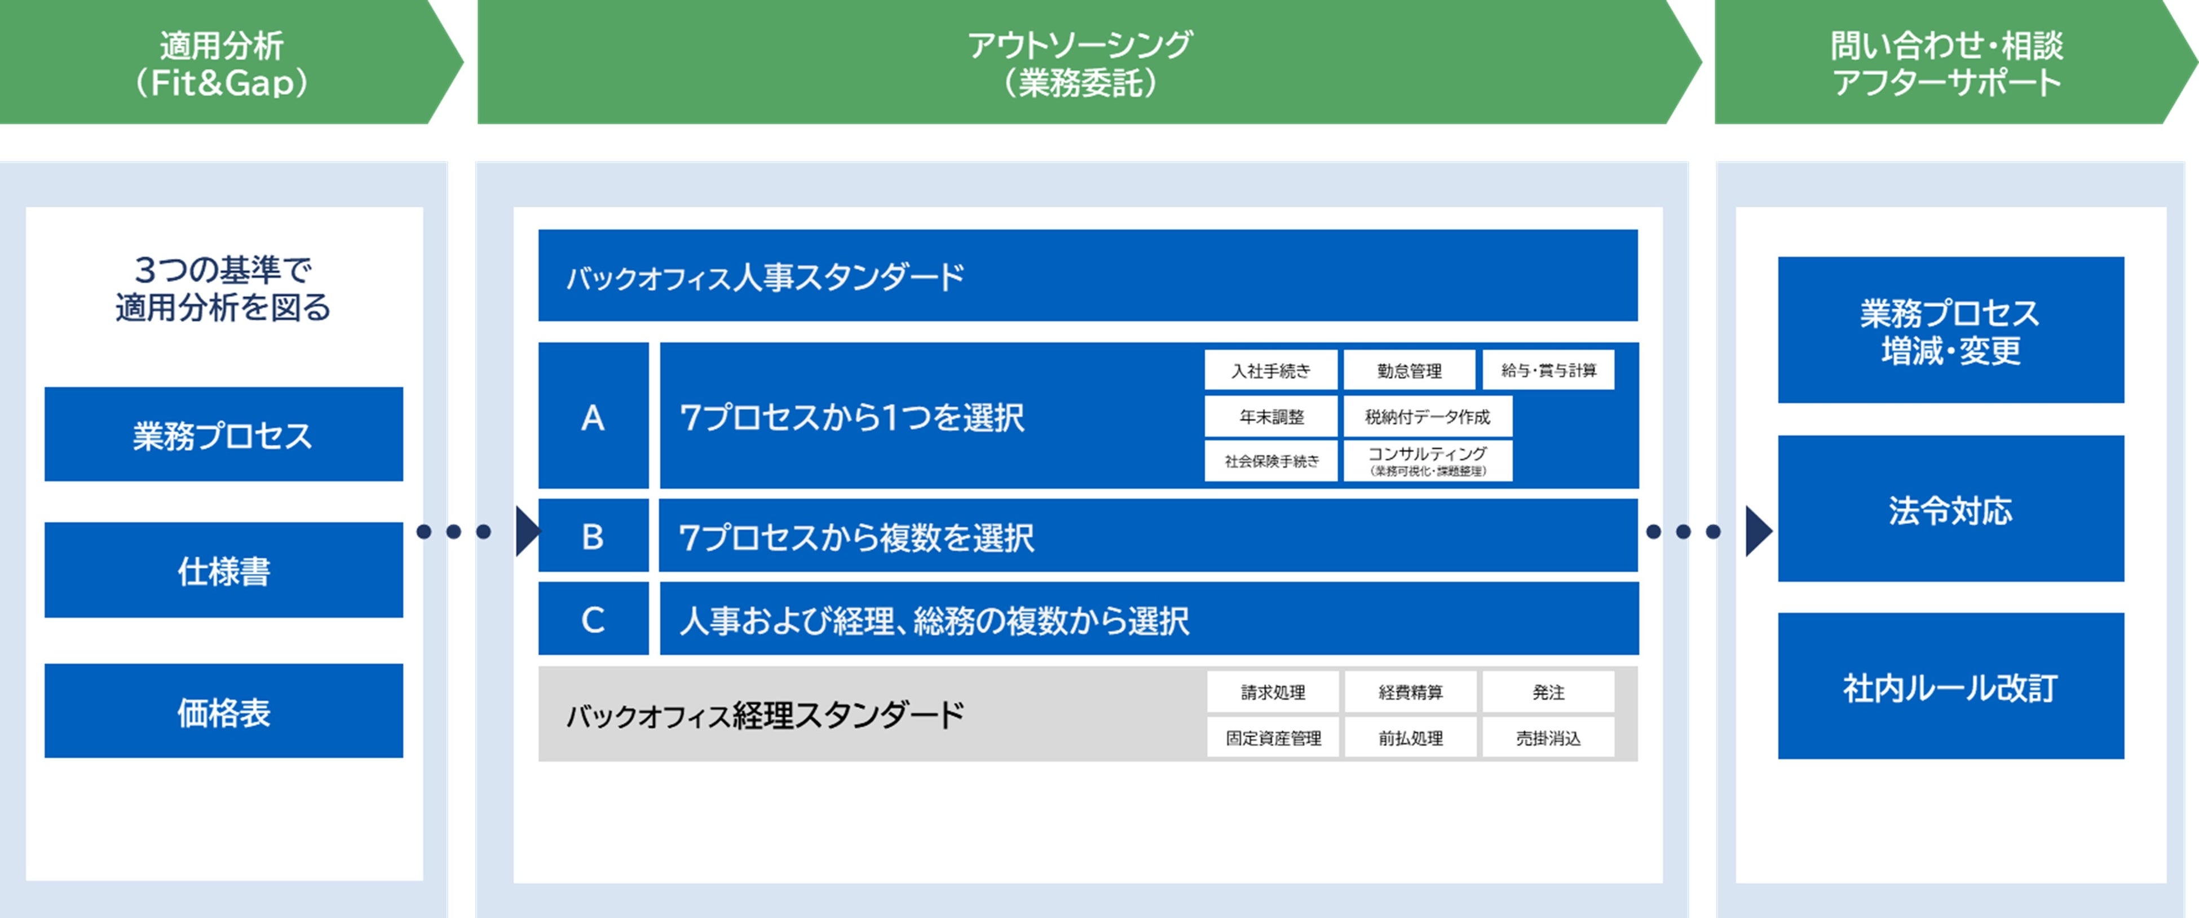This screenshot has height=918, width=2199.
Task: Select the 仕様書 box
Action: pos(224,571)
